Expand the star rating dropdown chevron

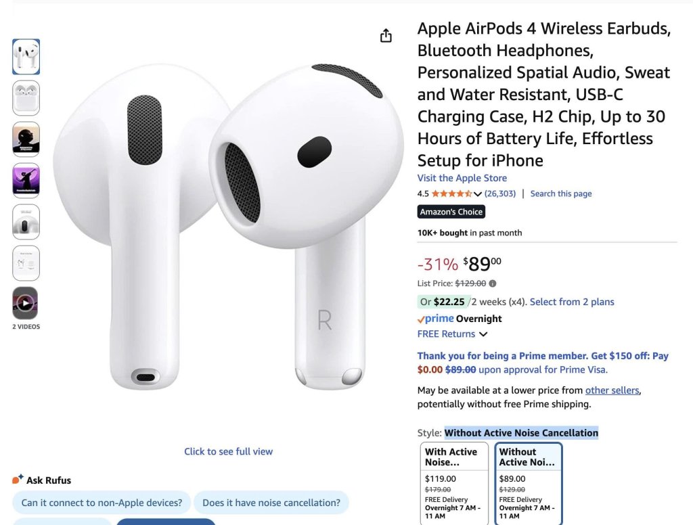pos(478,194)
